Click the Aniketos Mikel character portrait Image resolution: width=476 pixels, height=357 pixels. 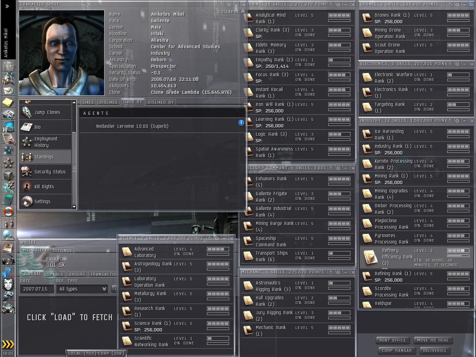pos(61,53)
